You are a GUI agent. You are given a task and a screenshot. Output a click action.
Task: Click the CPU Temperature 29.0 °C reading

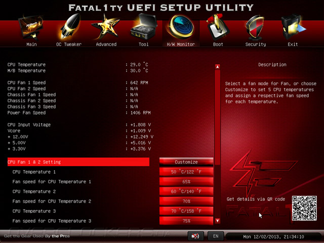[x=139, y=64]
